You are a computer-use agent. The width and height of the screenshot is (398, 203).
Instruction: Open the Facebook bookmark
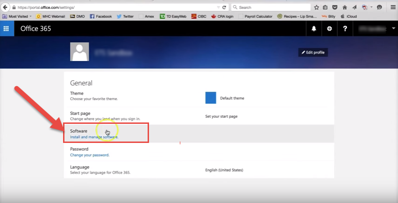[101, 16]
